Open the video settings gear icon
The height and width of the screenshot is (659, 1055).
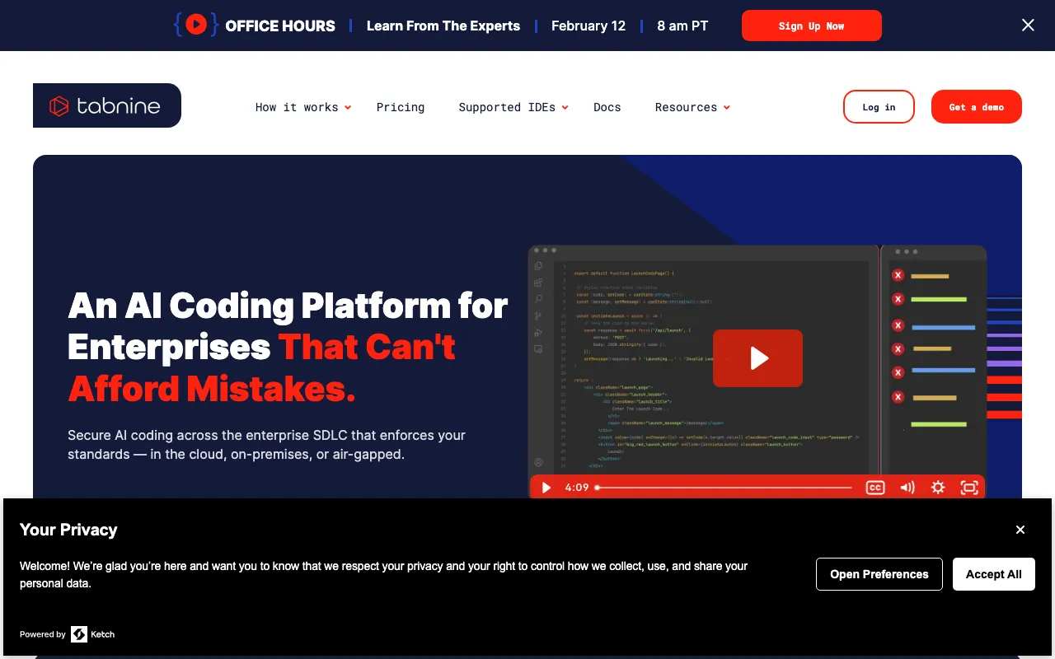click(938, 488)
